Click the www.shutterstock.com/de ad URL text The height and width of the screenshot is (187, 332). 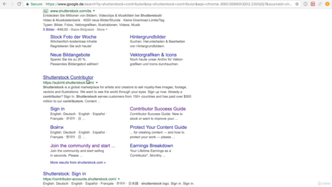71,11
